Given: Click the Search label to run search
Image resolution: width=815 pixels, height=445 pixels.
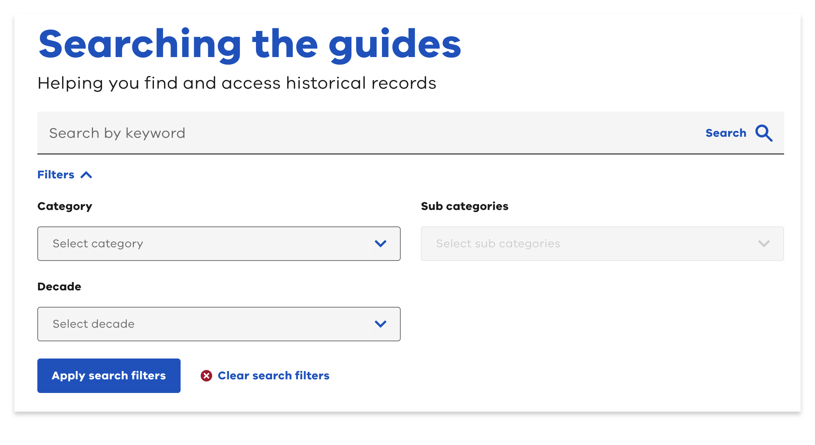Looking at the screenshot, I should click(726, 133).
